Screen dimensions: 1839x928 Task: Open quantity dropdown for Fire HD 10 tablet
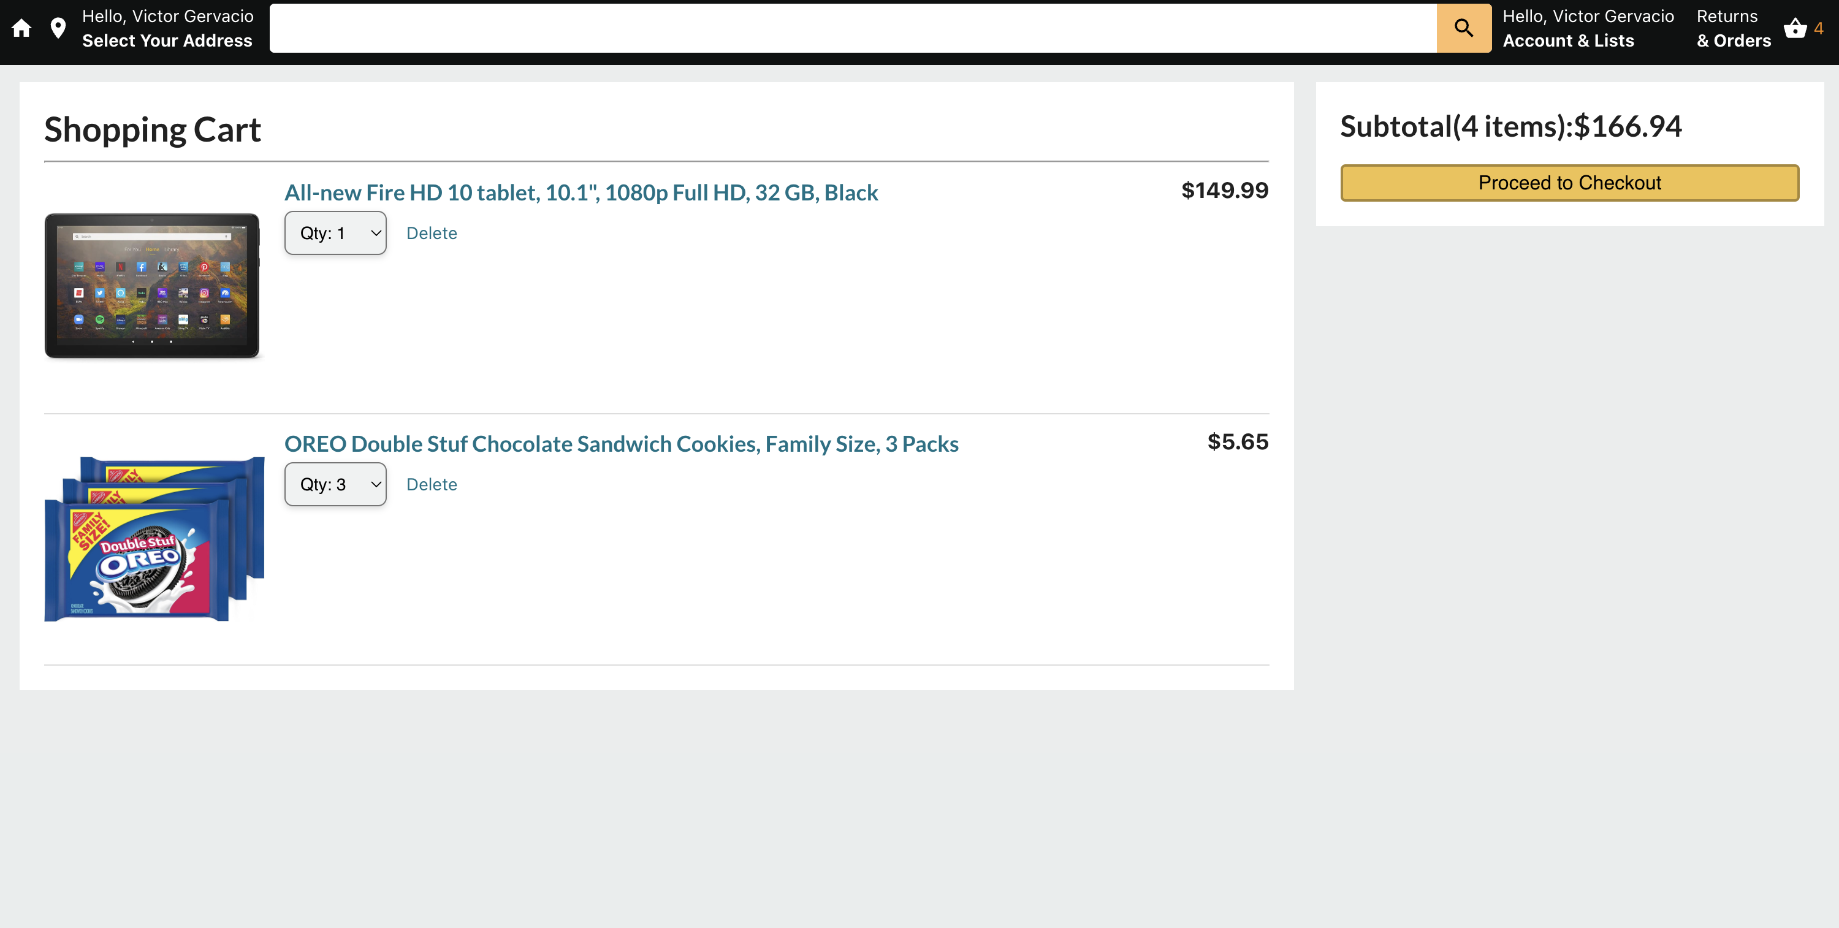click(335, 233)
